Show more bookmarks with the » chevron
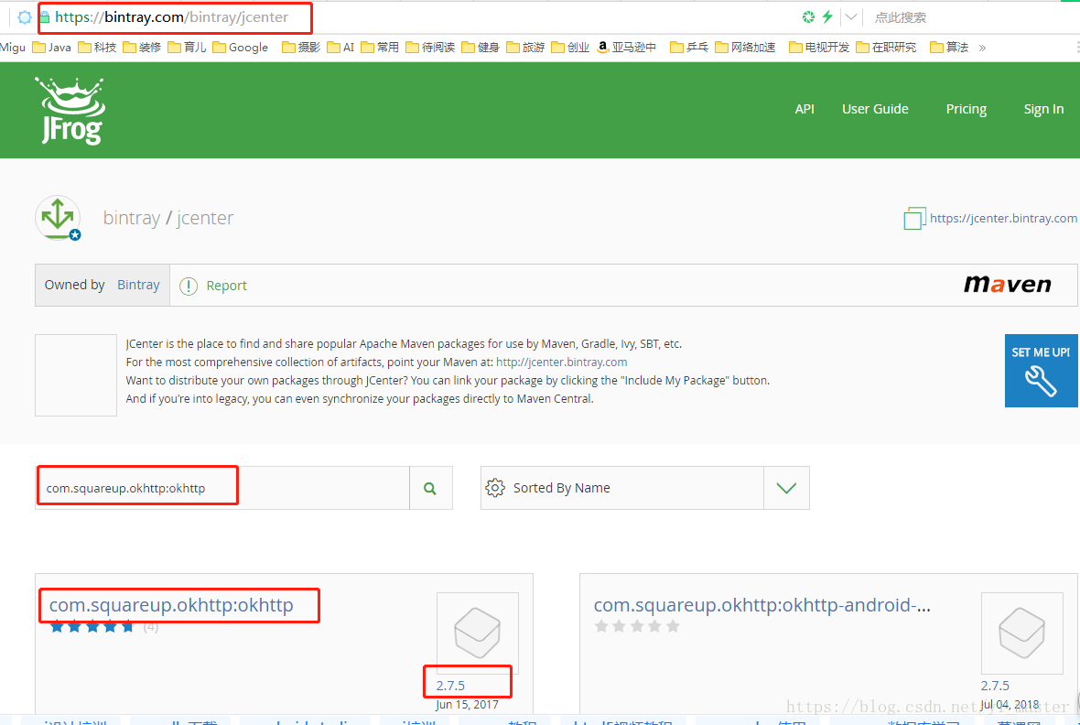The image size is (1080, 725). [x=982, y=48]
